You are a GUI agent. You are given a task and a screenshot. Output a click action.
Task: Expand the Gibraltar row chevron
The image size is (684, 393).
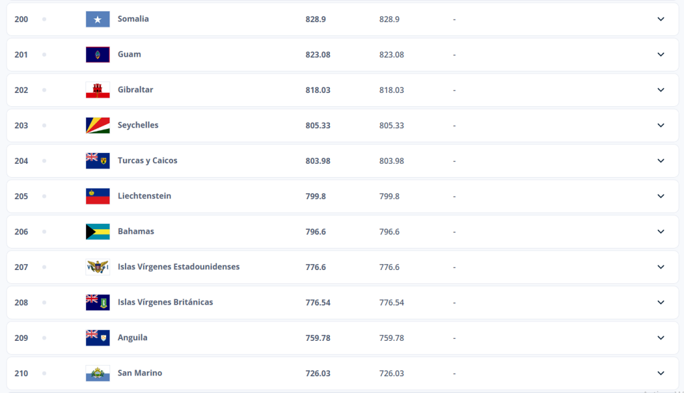(661, 90)
